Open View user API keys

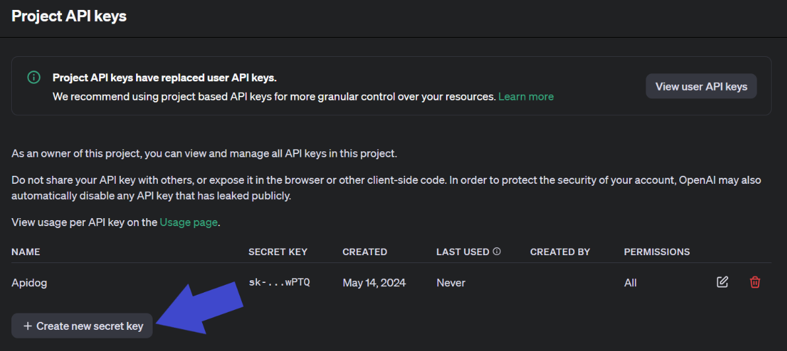[x=701, y=87]
